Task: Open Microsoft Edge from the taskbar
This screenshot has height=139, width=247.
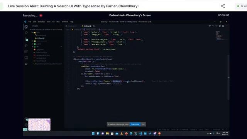Action: tap(131, 134)
